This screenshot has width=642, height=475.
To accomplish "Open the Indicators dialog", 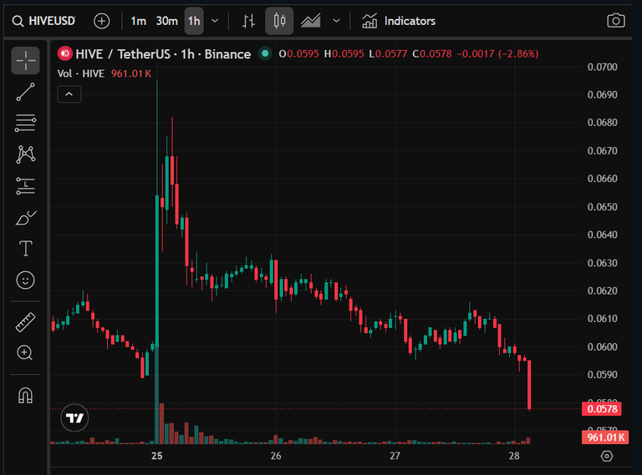I will pyautogui.click(x=399, y=21).
